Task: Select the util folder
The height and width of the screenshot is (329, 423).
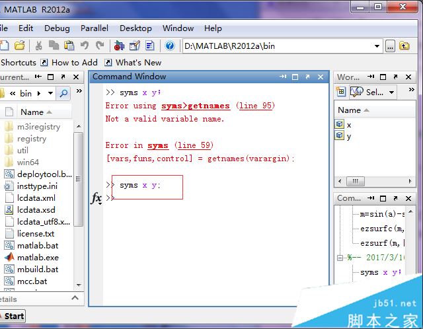Action: coord(22,151)
